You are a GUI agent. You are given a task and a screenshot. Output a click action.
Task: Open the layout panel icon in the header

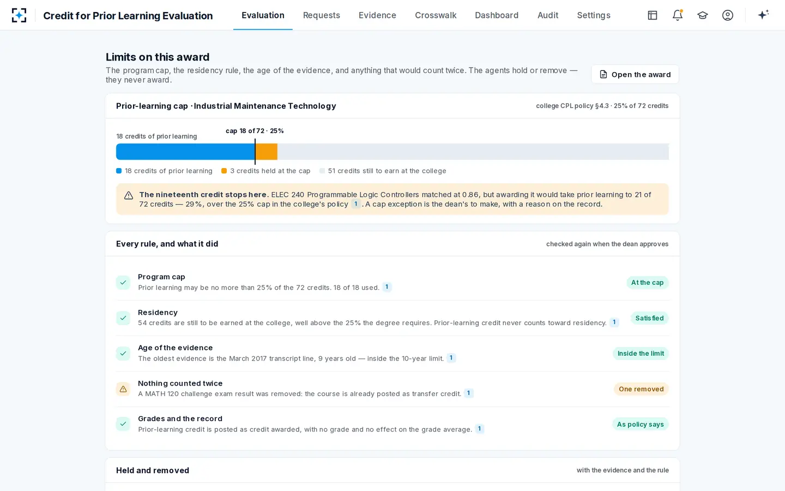(x=653, y=15)
